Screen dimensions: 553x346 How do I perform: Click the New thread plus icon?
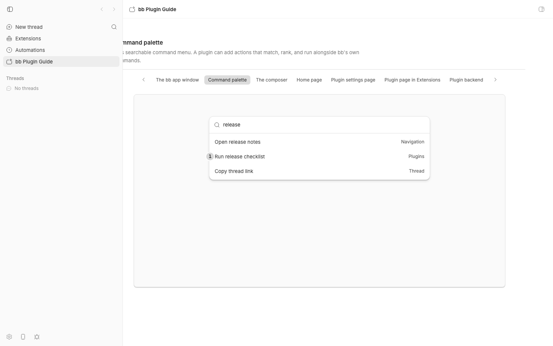[x=9, y=27]
